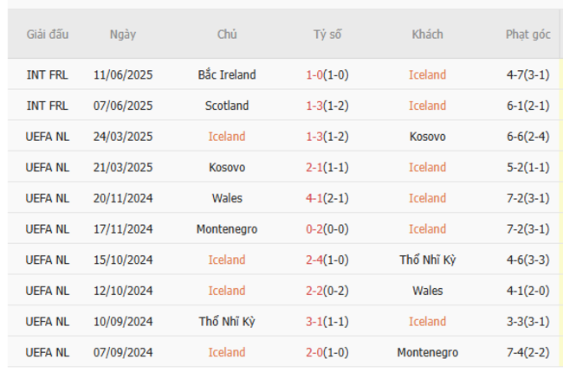Screen dimensions: 563x372
Task: Open the 1-0(1-0) score link
Action: tap(327, 74)
